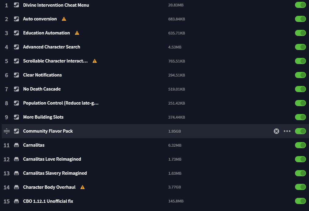Click the Steam icon beside Divine Intervention Cheat Menu
This screenshot has height=211, width=309.
(x=16, y=5)
